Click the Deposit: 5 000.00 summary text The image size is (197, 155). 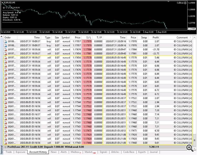point(54,147)
